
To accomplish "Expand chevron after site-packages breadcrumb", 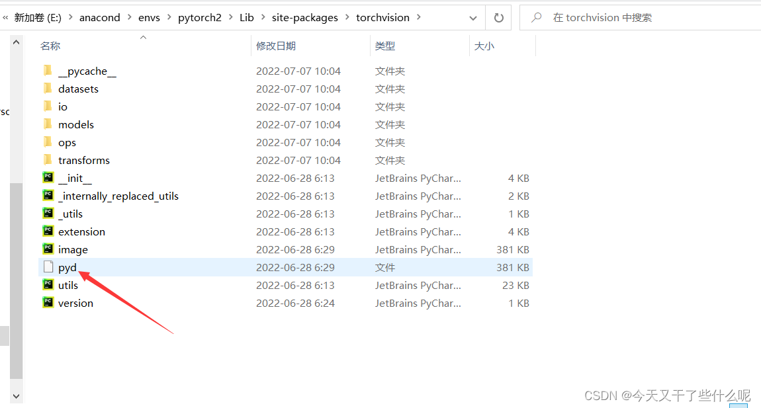I will tap(347, 17).
